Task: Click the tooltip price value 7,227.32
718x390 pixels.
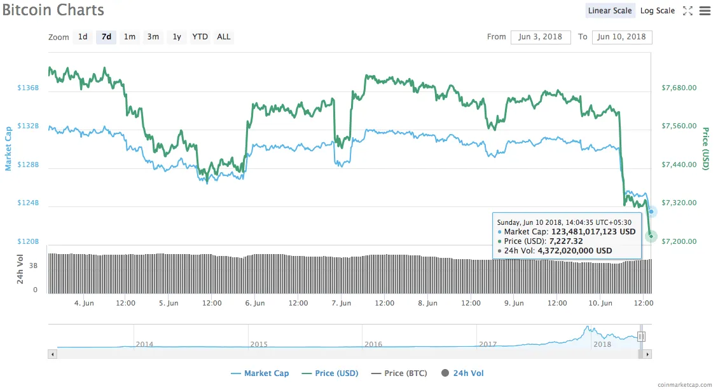Action: click(x=565, y=241)
